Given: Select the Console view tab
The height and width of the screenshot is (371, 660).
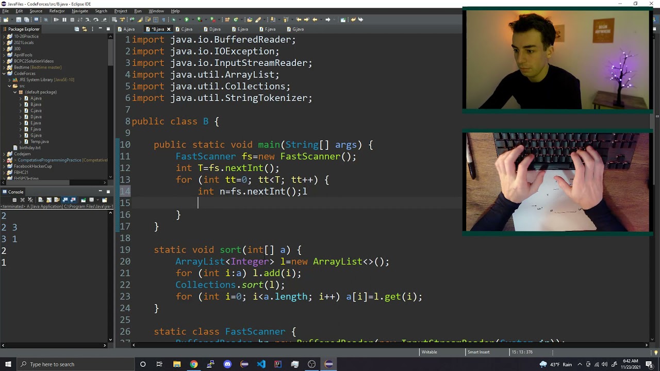Looking at the screenshot, I should tap(13, 192).
